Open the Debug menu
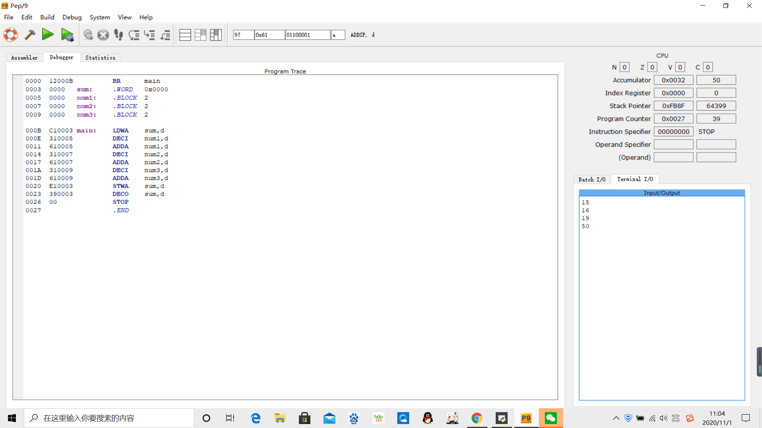The height and width of the screenshot is (428, 762). 72,17
